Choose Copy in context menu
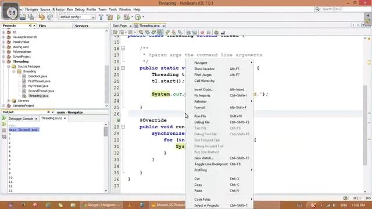 [x=220, y=185]
